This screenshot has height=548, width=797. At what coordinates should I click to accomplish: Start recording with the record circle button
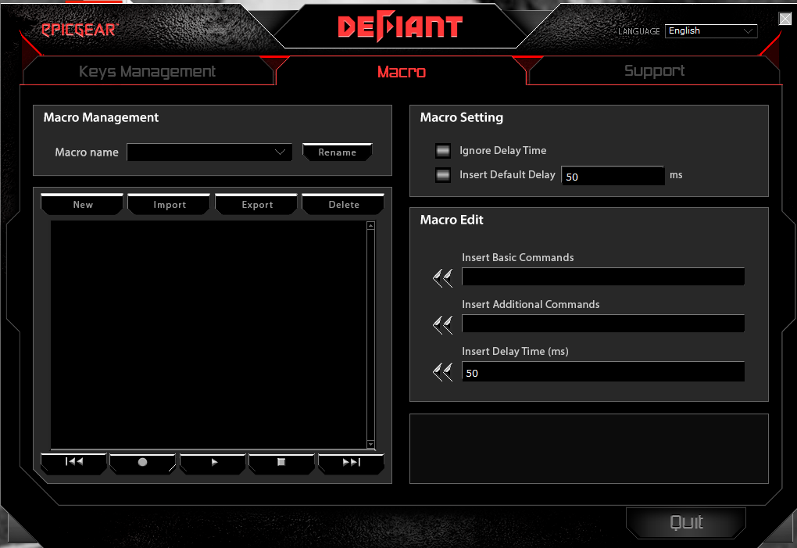point(143,462)
